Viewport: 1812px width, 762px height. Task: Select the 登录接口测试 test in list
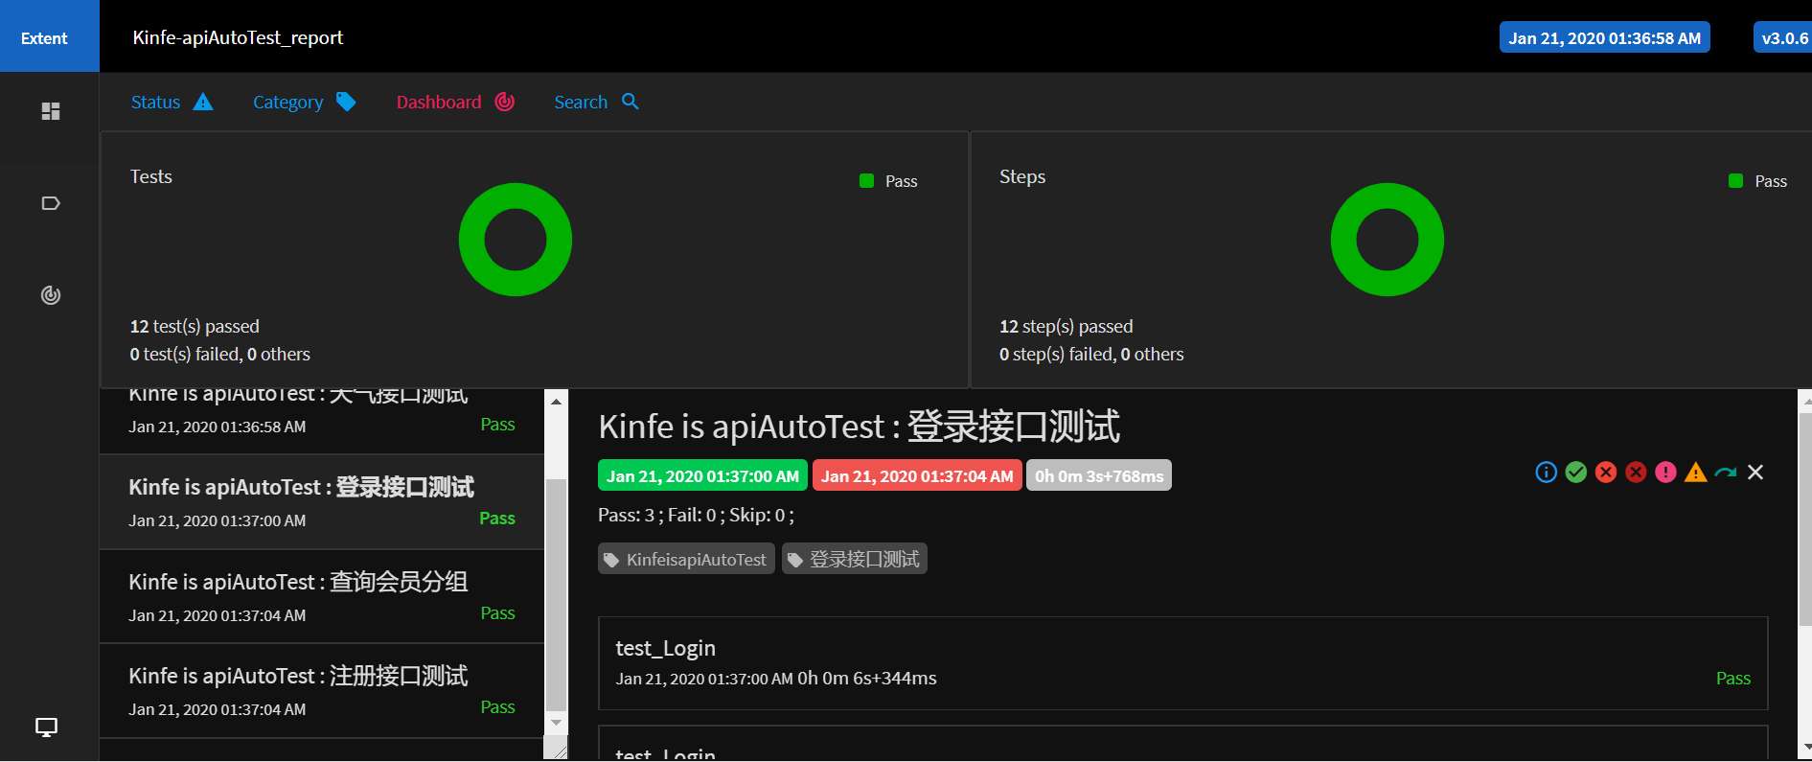(x=322, y=502)
